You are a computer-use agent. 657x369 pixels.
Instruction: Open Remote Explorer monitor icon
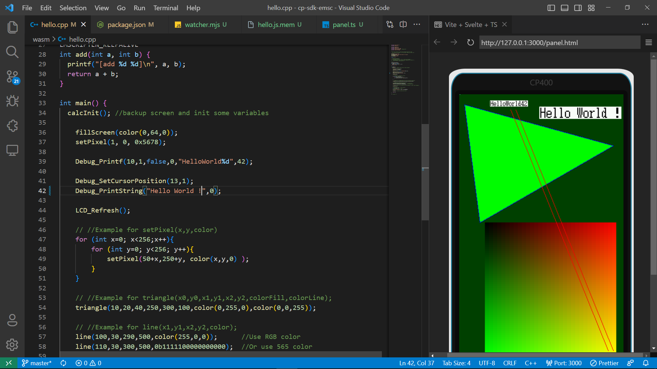tap(12, 150)
